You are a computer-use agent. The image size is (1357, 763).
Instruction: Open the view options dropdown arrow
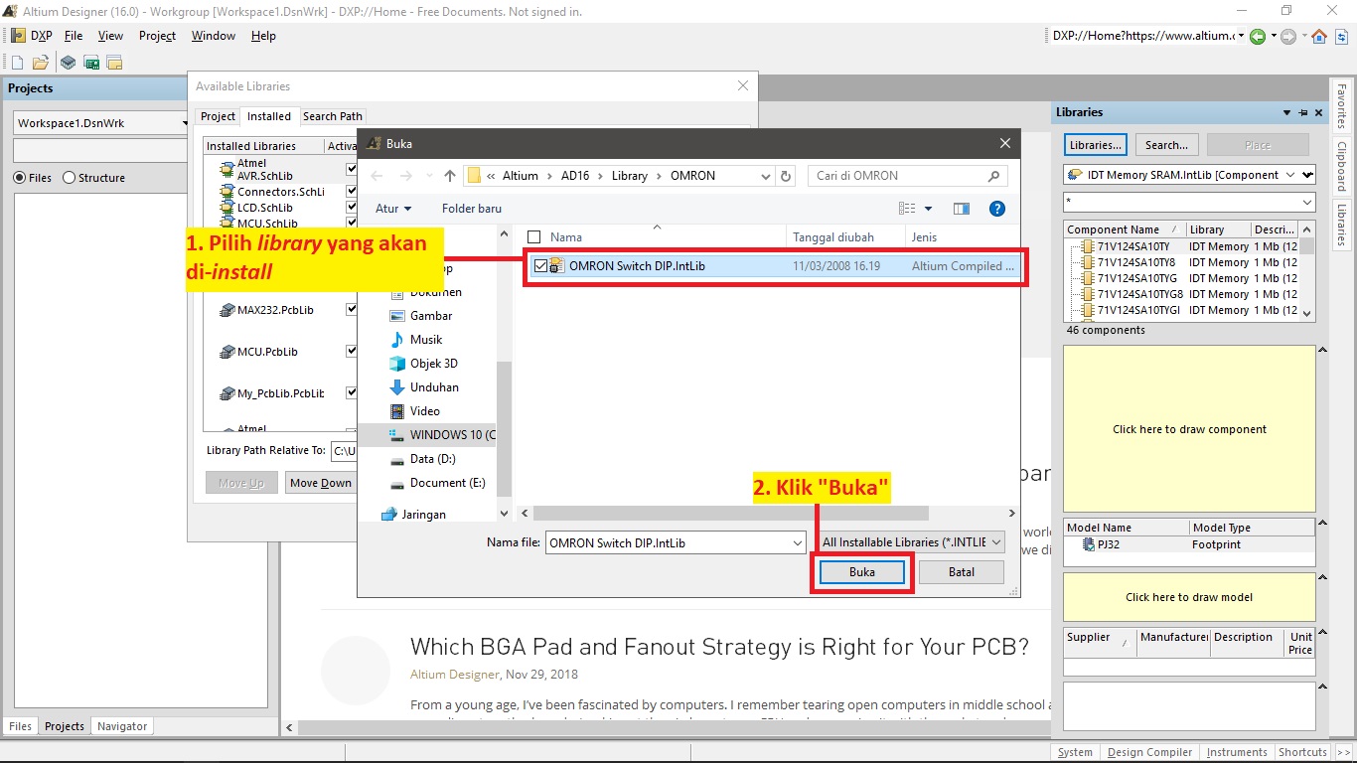tap(929, 209)
